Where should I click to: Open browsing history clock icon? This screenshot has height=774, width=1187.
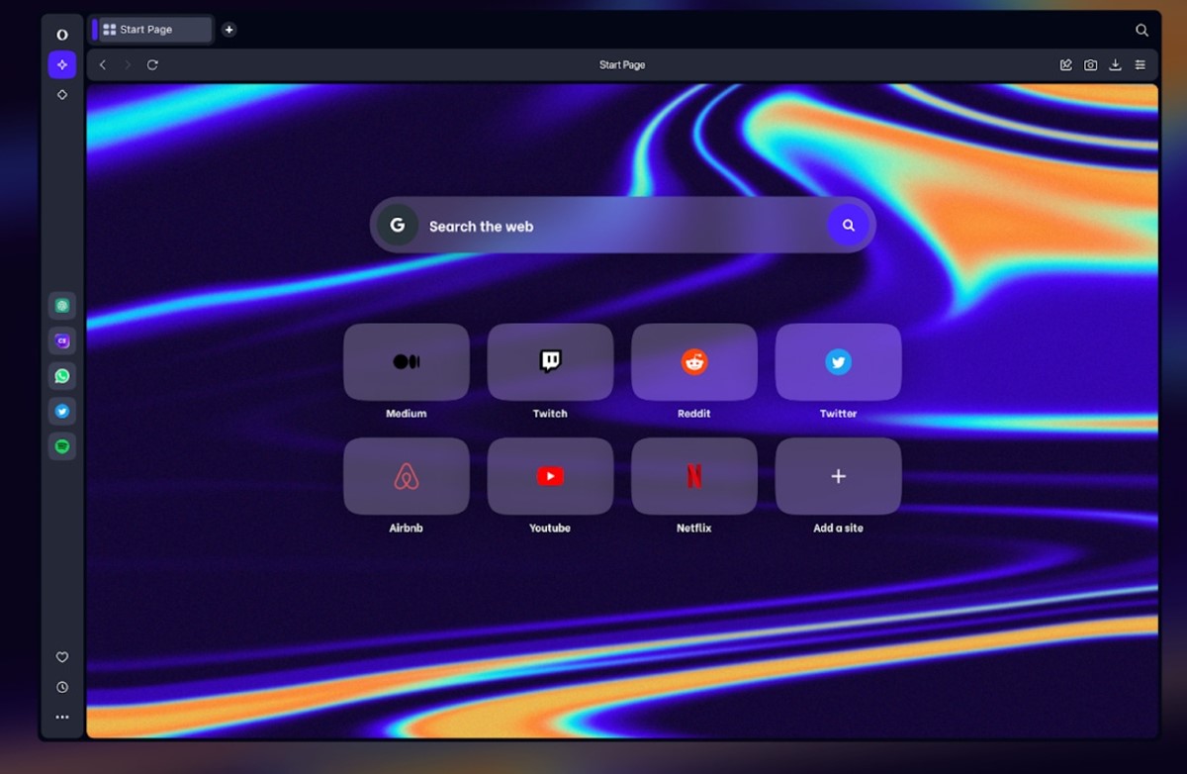pyautogui.click(x=62, y=687)
